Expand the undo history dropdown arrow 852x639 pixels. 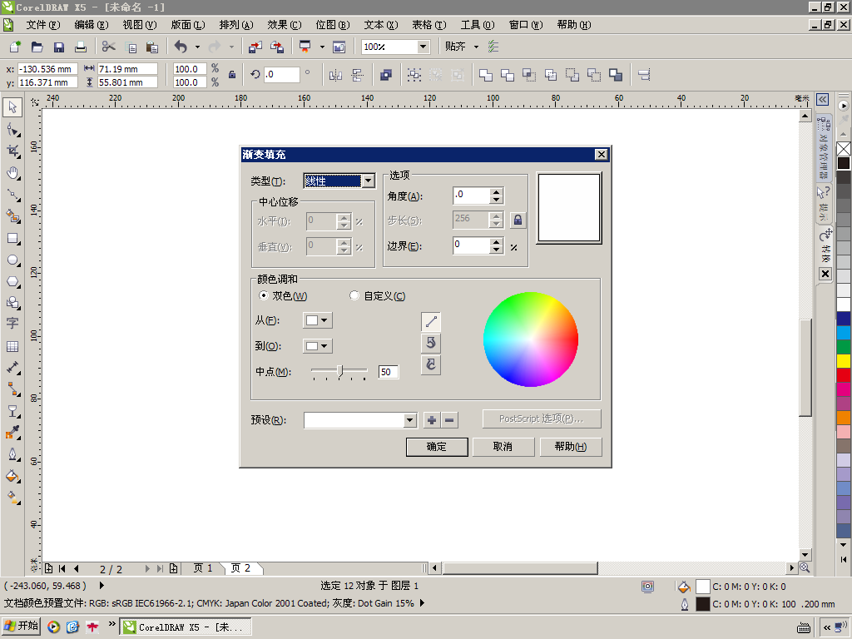[197, 47]
